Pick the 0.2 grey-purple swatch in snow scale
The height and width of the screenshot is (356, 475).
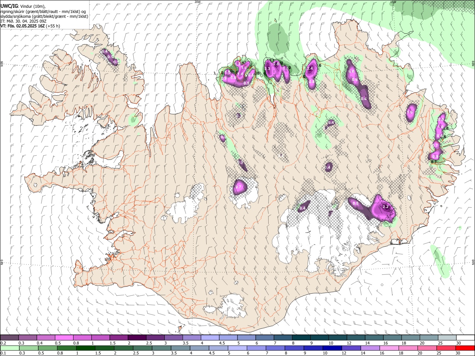point(9,338)
